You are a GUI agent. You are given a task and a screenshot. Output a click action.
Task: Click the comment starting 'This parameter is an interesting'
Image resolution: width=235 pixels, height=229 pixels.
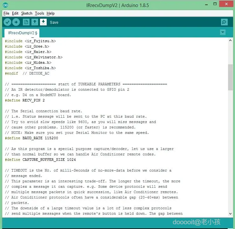pyautogui.click(x=92, y=181)
